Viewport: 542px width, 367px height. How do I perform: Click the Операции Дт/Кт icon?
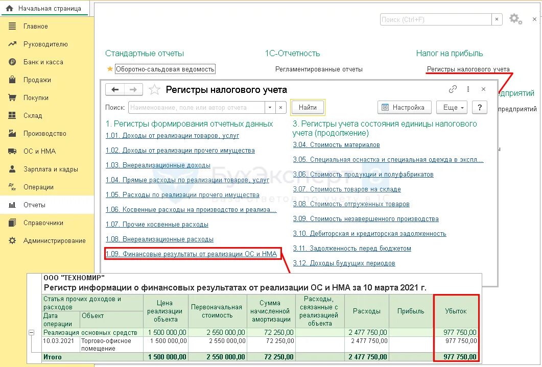tap(12, 187)
